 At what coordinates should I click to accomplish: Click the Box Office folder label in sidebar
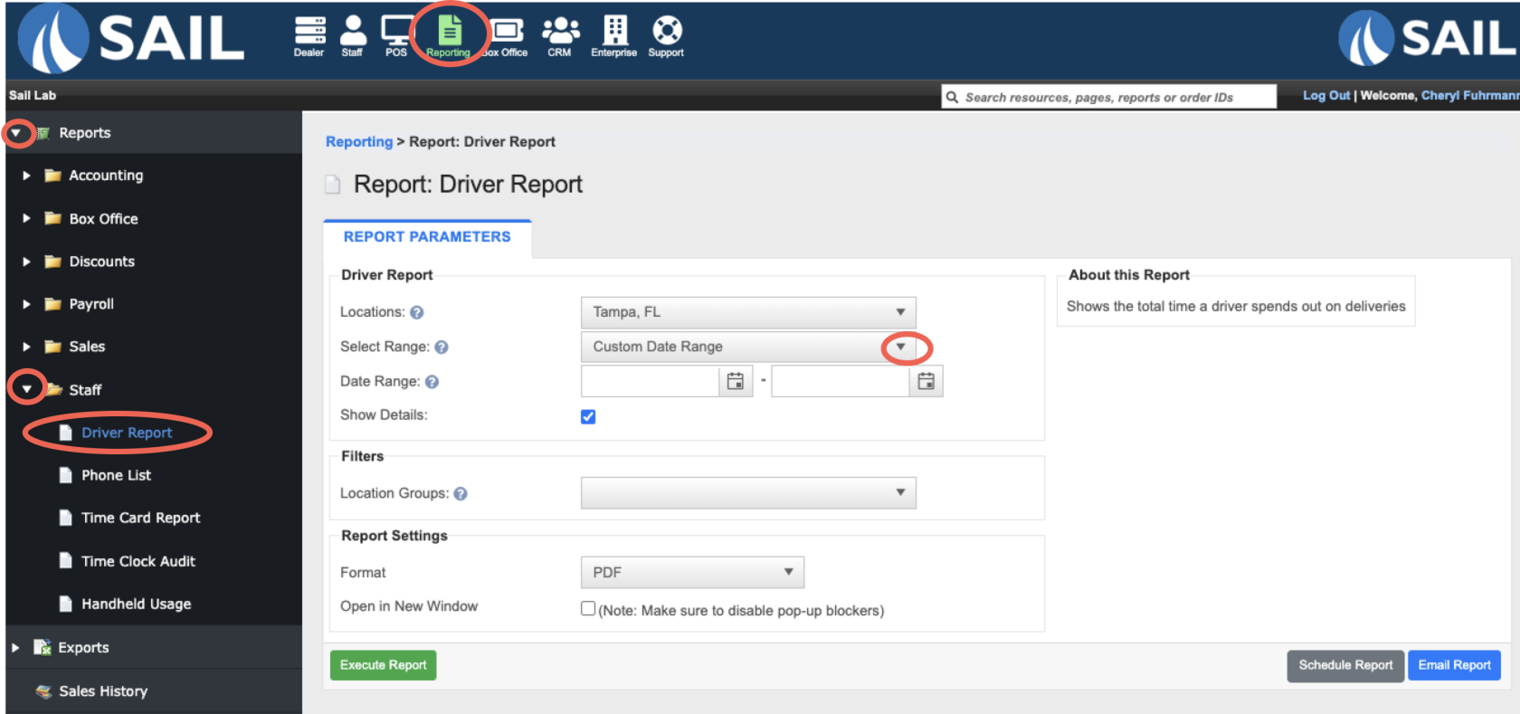pos(104,218)
